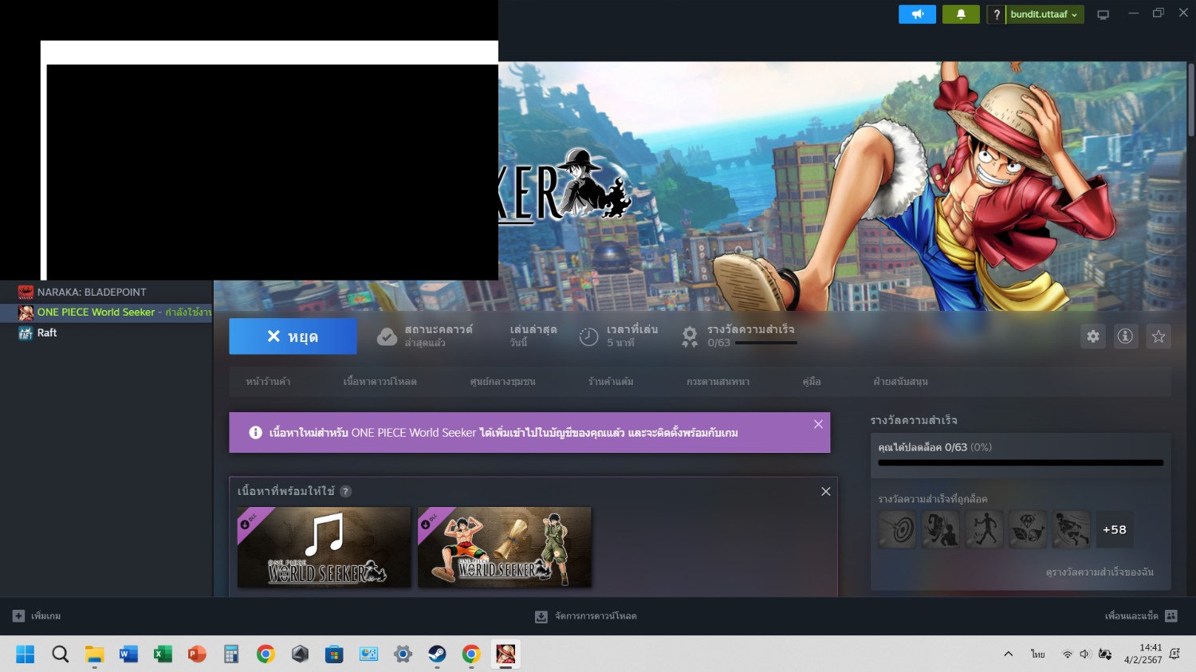Select ONE PIECE World Seeker in game list
The height and width of the screenshot is (672, 1196).
106,312
